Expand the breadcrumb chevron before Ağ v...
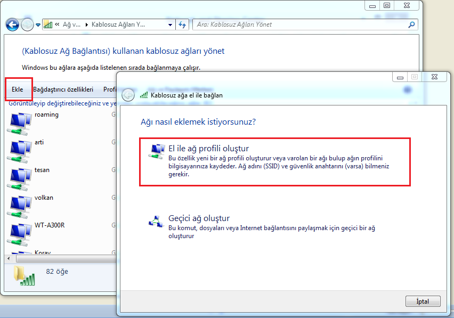The width and height of the screenshot is (454, 318). tap(57, 25)
